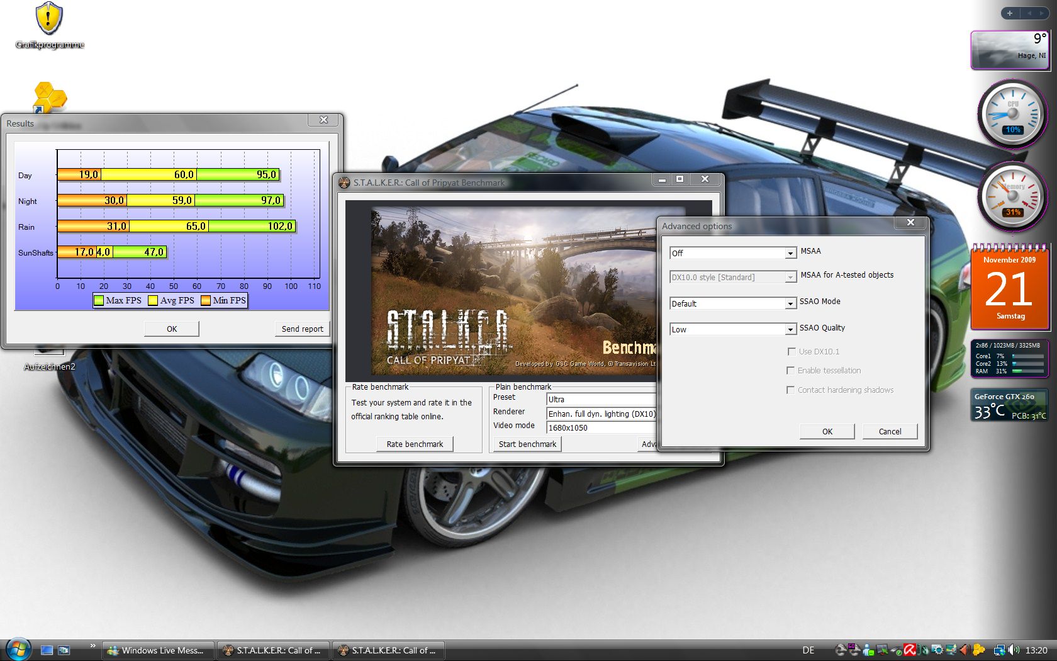Click the yellow Avg FPS legend swatch
This screenshot has height=661, width=1057.
[x=153, y=300]
